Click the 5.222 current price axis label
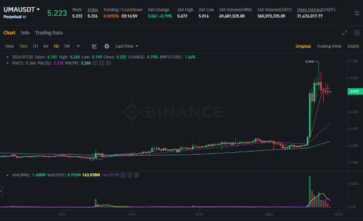The height and width of the screenshot is (221, 363). 355,91
